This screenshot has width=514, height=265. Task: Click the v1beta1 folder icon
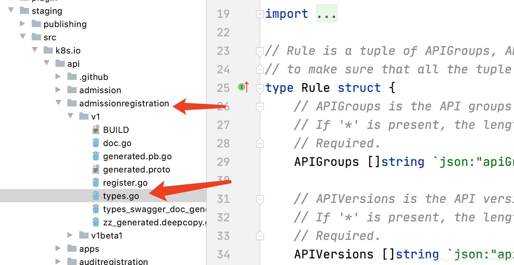84,235
